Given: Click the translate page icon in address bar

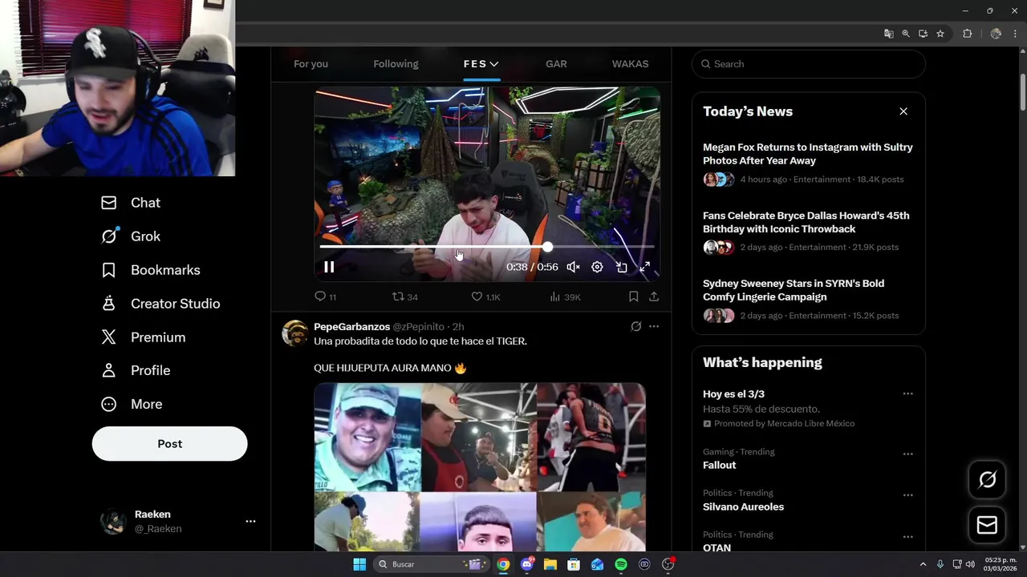Looking at the screenshot, I should [888, 34].
